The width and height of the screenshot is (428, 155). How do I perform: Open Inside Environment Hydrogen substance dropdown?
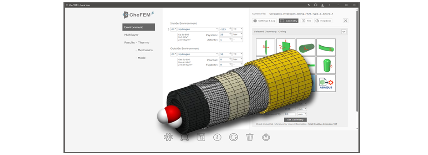click(x=198, y=29)
